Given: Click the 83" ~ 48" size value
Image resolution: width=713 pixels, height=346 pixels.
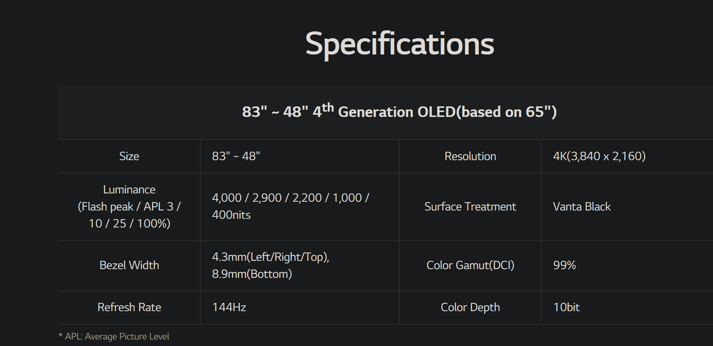Looking at the screenshot, I should coord(236,156).
